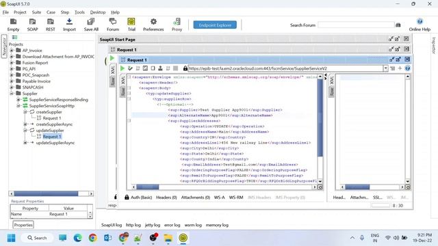Fold the soapenv:Envelope element in the editor
438x246 pixels.
(x=129, y=77)
